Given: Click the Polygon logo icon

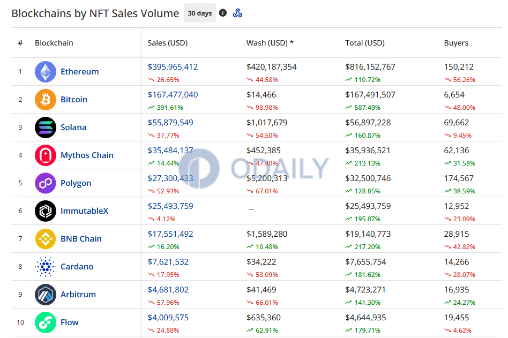Looking at the screenshot, I should point(46,183).
